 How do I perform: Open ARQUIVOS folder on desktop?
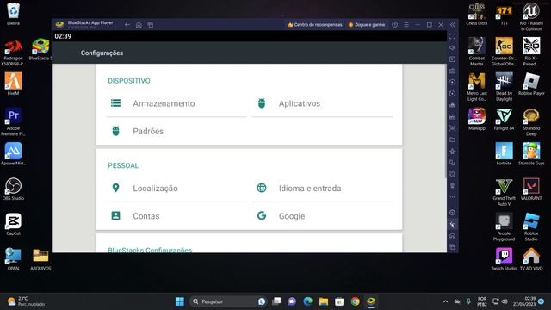[40, 259]
